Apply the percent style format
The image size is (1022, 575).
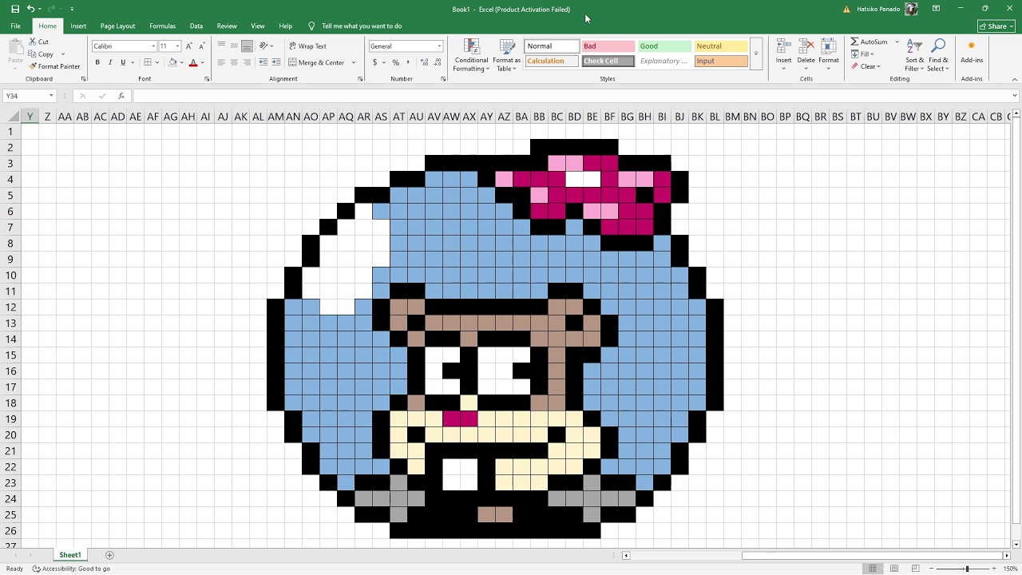click(395, 62)
